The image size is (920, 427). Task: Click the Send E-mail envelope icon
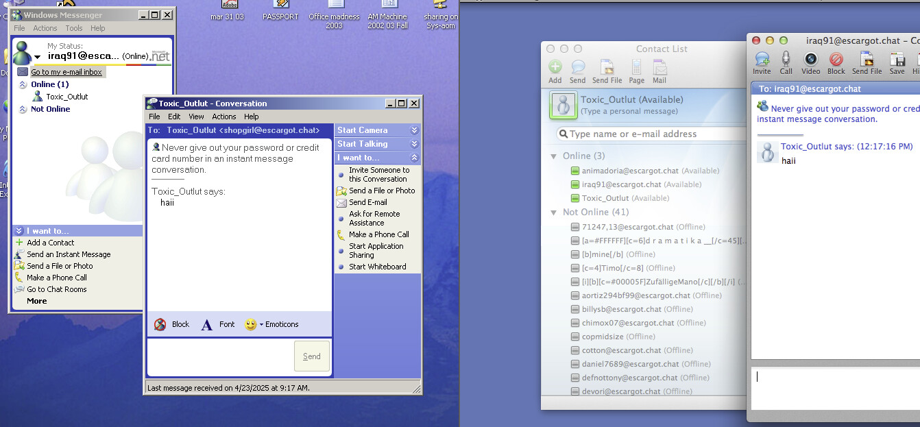click(x=341, y=202)
